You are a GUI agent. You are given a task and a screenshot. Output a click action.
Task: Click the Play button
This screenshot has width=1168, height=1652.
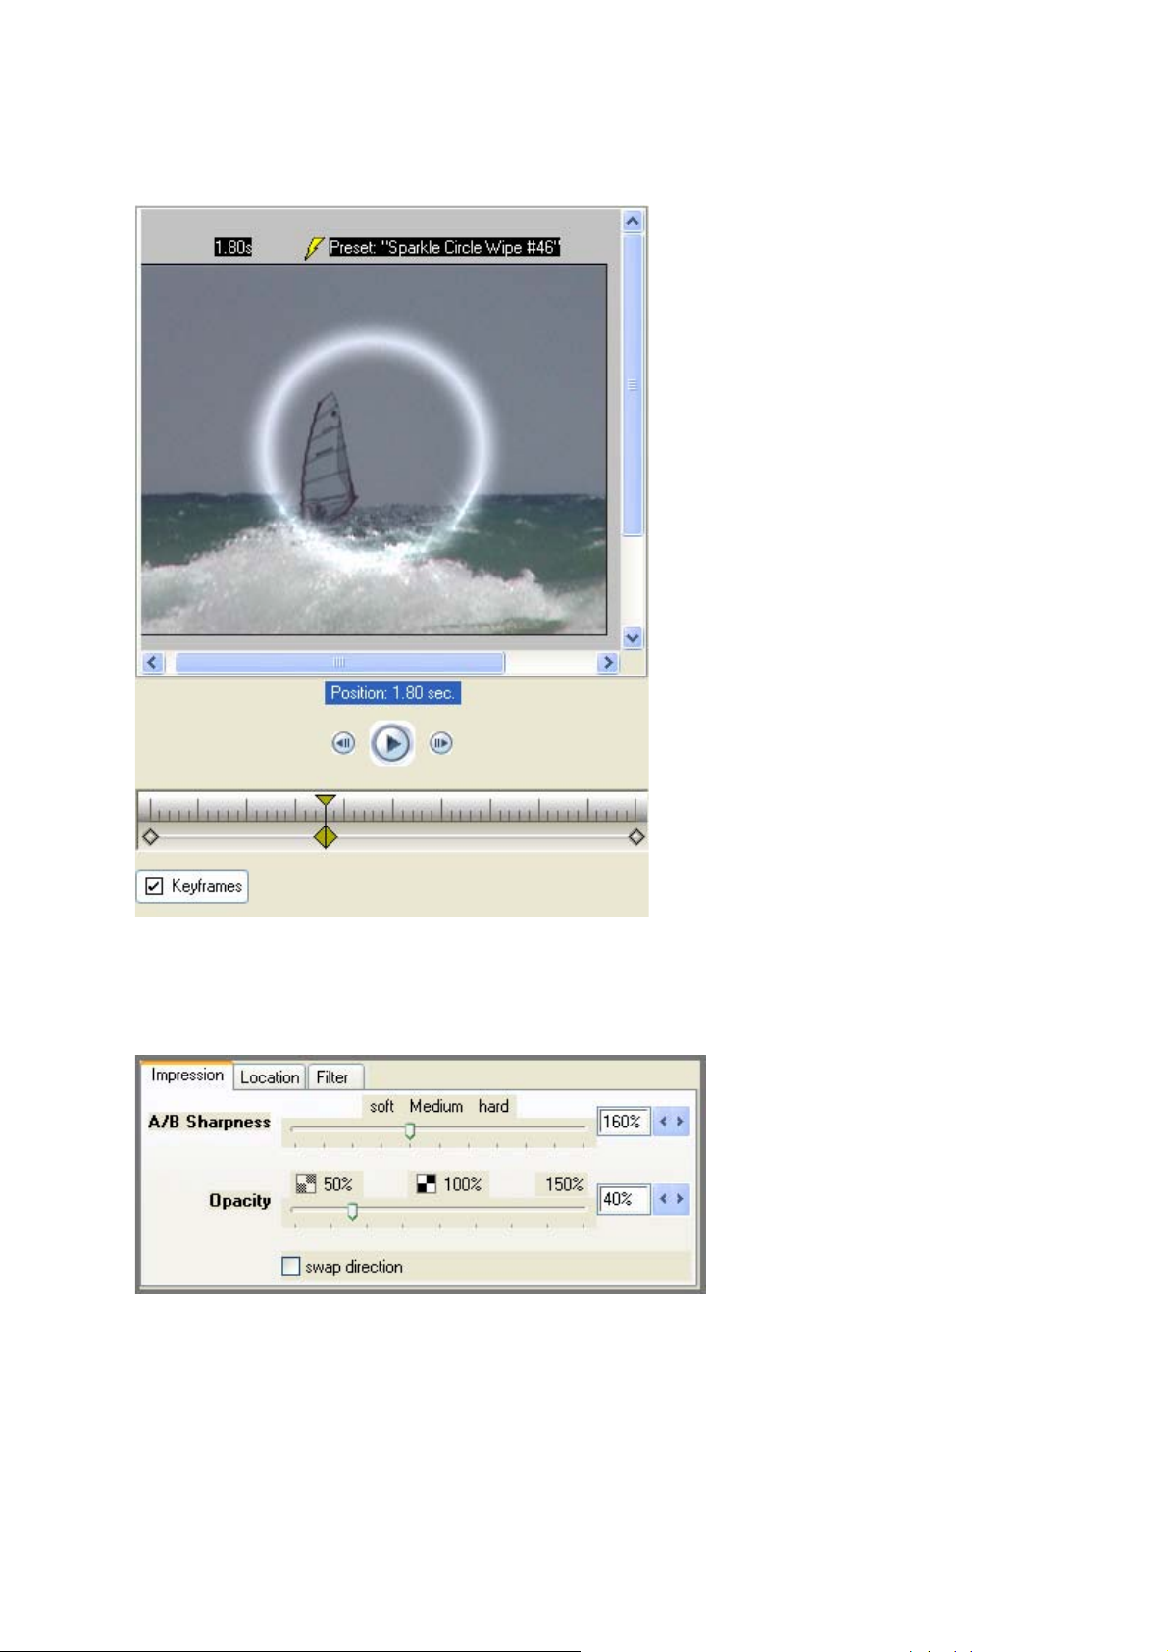(x=391, y=744)
